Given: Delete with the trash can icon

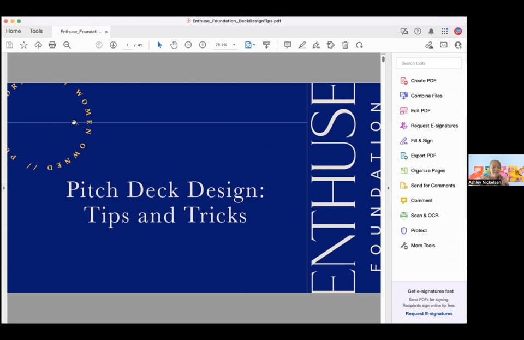Looking at the screenshot, I should pyautogui.click(x=345, y=45).
